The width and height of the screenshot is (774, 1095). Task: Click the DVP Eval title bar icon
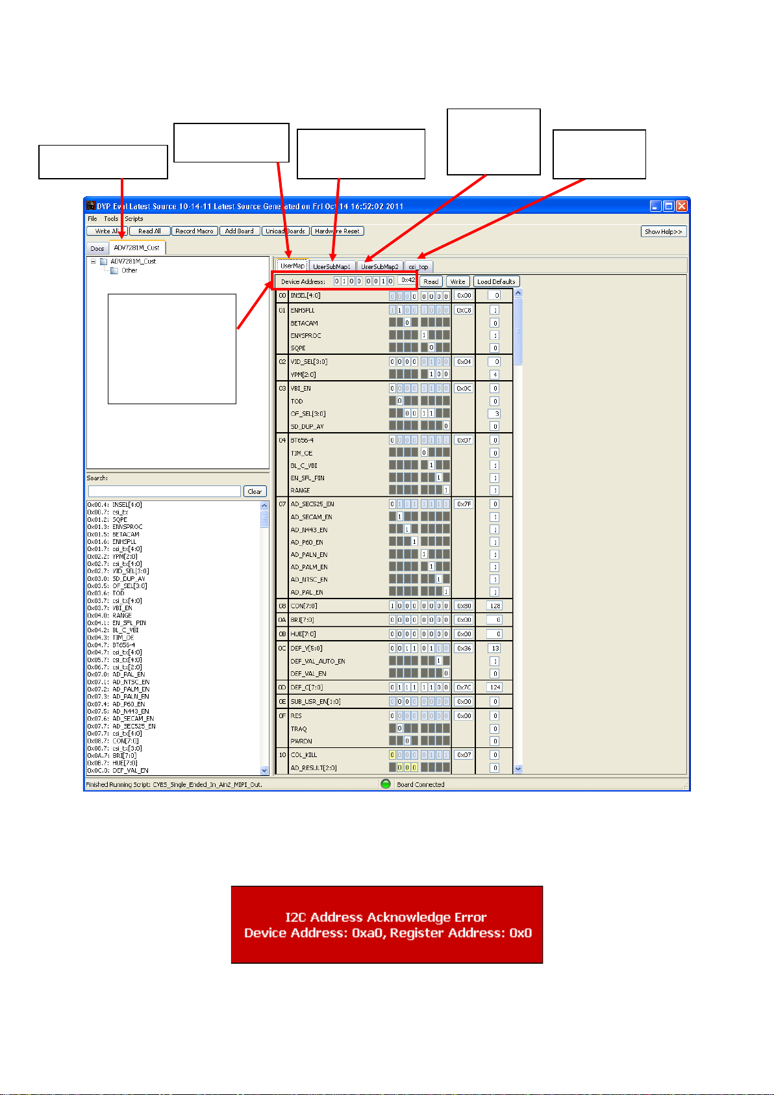point(91,206)
